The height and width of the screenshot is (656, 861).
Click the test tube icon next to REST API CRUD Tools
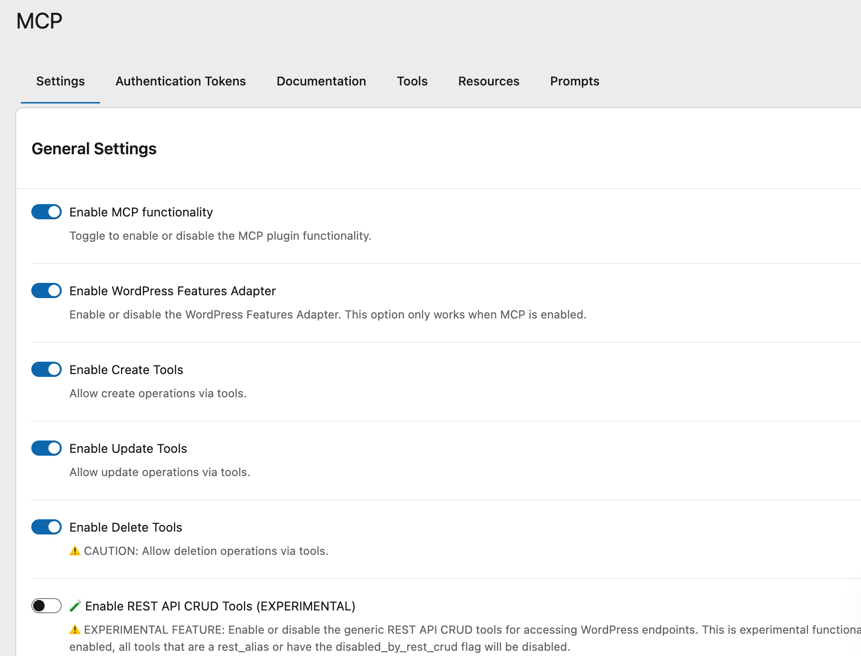pos(75,606)
